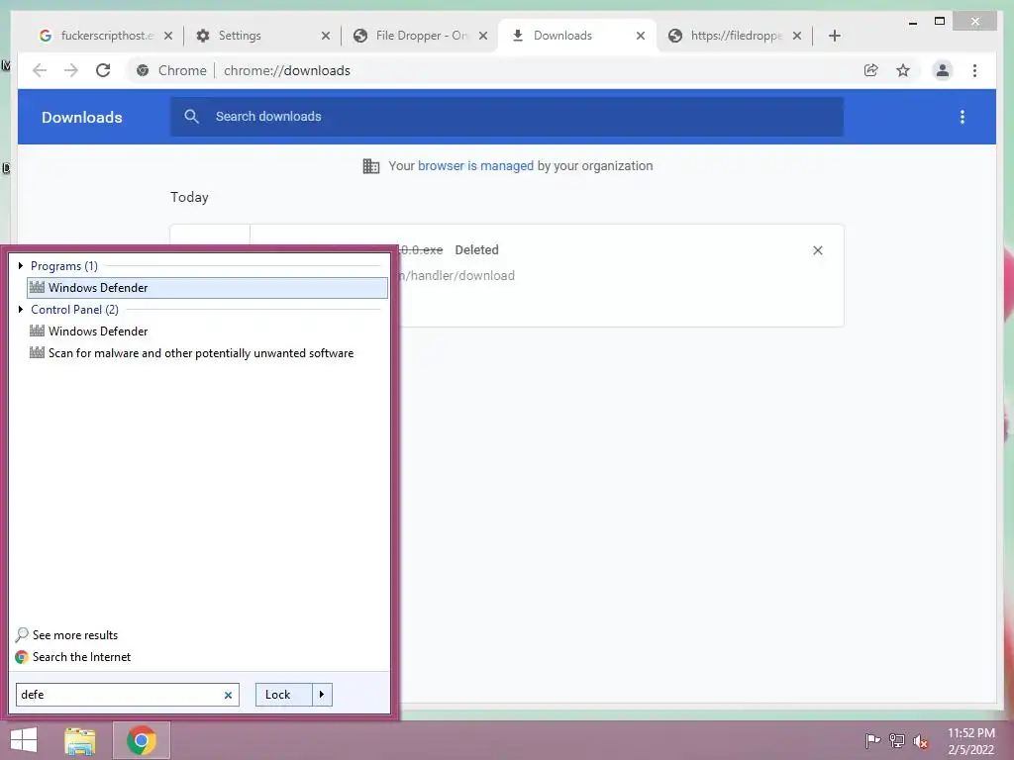Maximize the Chrome window
The image size is (1014, 760).
coord(940,22)
